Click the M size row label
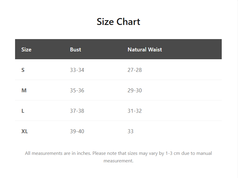The height and width of the screenshot is (178, 238). pos(24,91)
